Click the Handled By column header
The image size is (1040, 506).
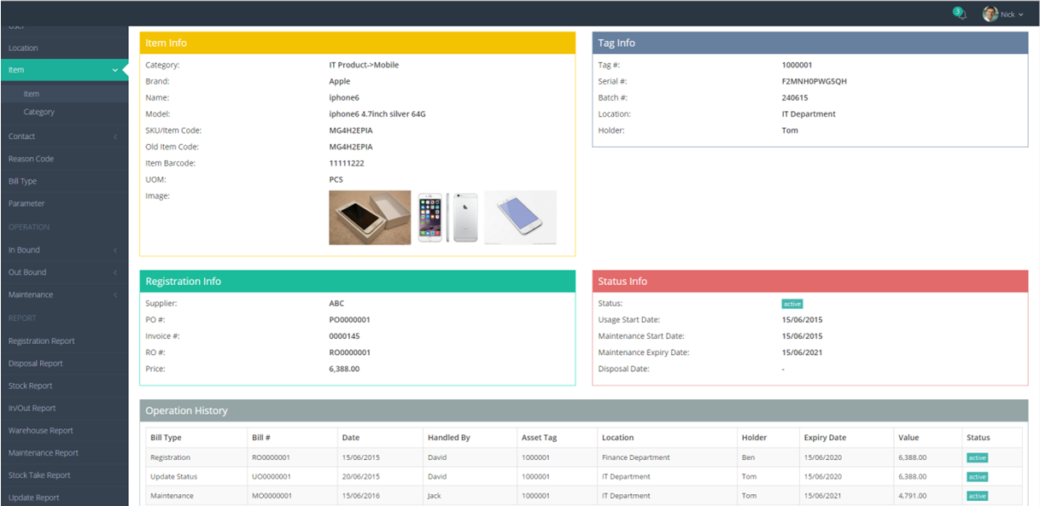pyautogui.click(x=470, y=438)
